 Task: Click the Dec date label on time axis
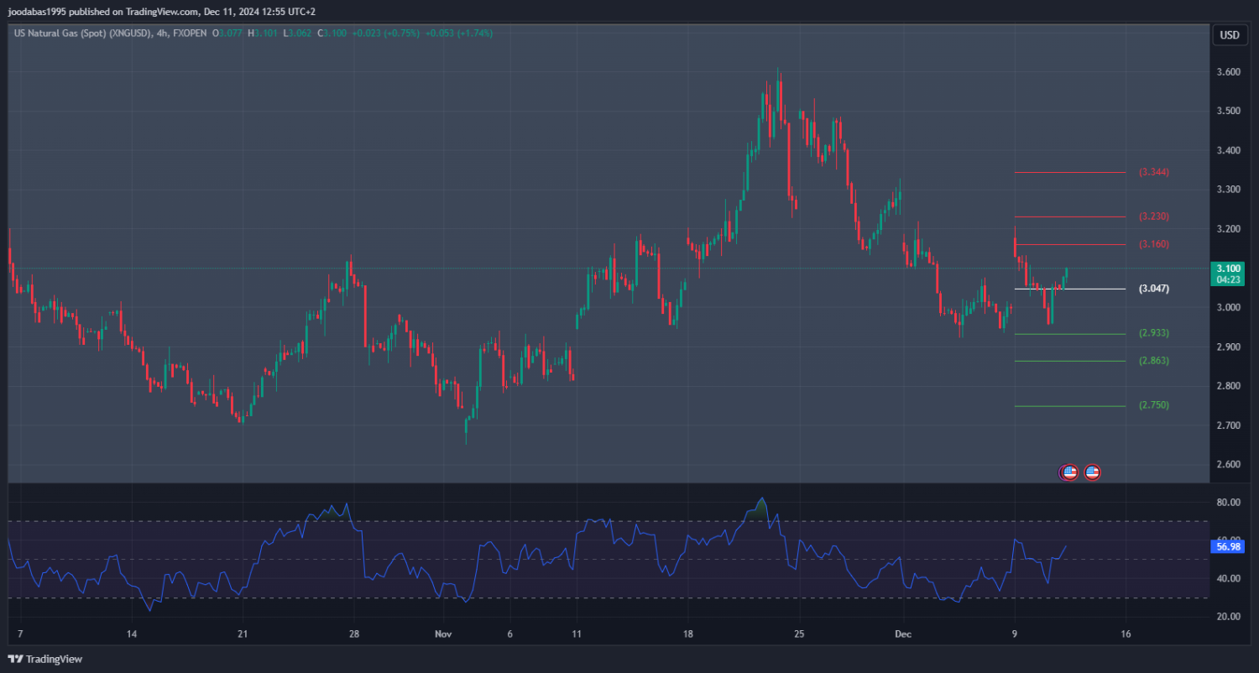point(902,634)
